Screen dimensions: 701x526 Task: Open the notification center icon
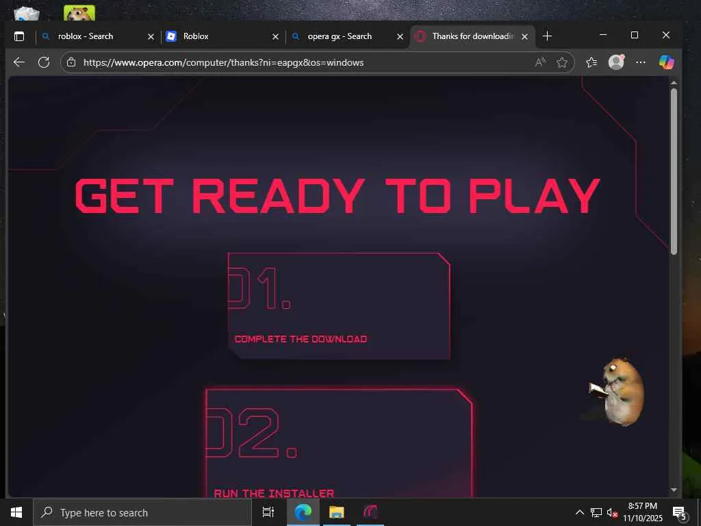tap(679, 512)
